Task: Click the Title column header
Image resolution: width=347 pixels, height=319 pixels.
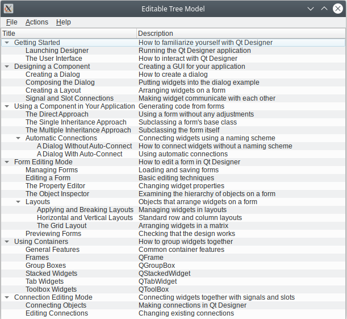Action: tap(68, 34)
